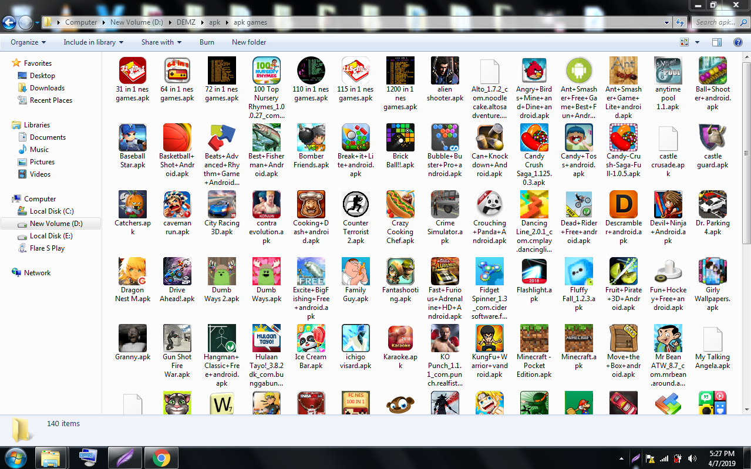This screenshot has width=751, height=469.
Task: Select Candy Crush Saga_1.125.0.3.apk icon
Action: tap(534, 137)
